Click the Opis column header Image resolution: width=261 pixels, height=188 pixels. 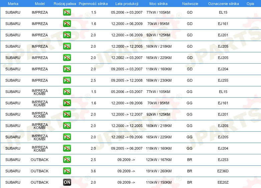[250, 3]
